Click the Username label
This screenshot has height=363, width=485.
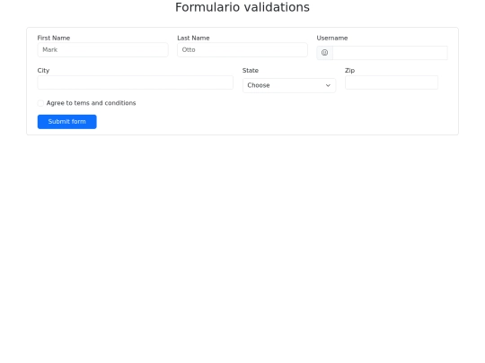(332, 38)
